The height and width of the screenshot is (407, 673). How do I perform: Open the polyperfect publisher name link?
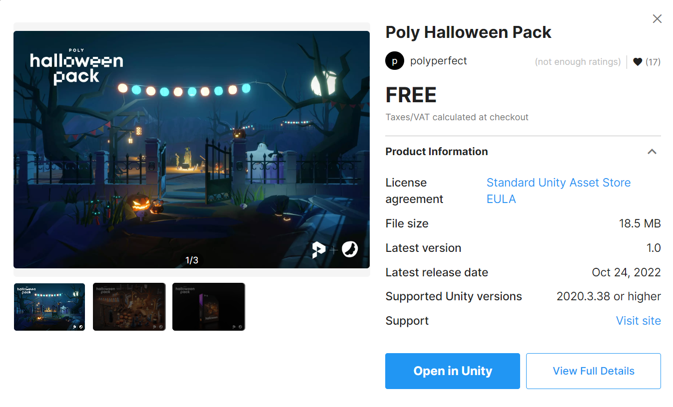pyautogui.click(x=438, y=61)
